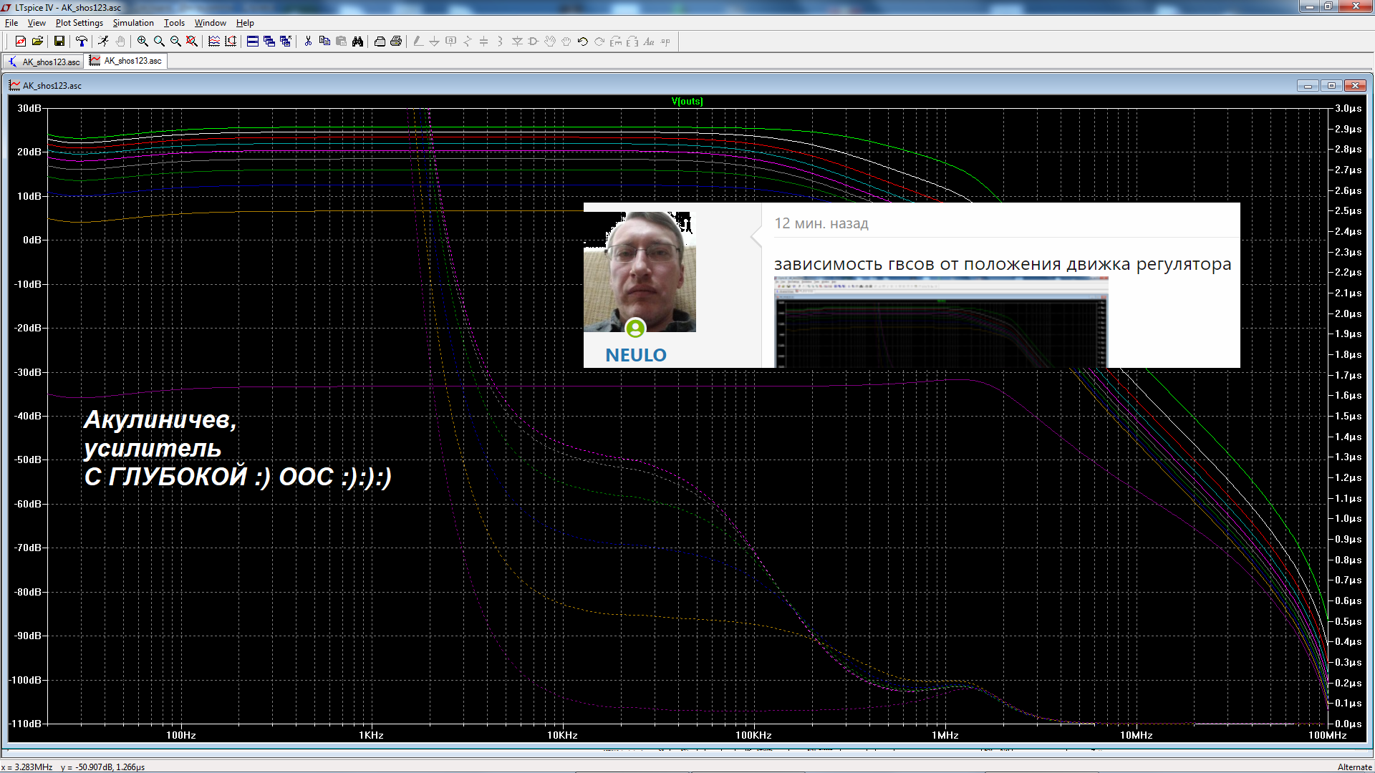Restore the inner plot window

[1331, 86]
